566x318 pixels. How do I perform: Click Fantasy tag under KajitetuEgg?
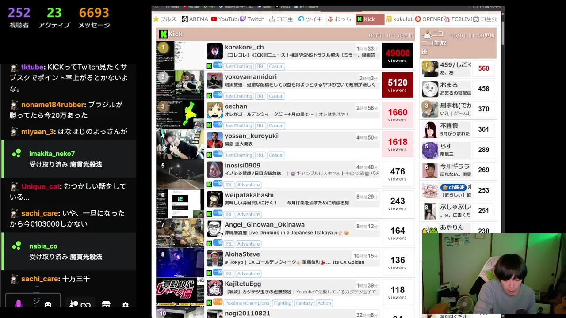coord(304,303)
